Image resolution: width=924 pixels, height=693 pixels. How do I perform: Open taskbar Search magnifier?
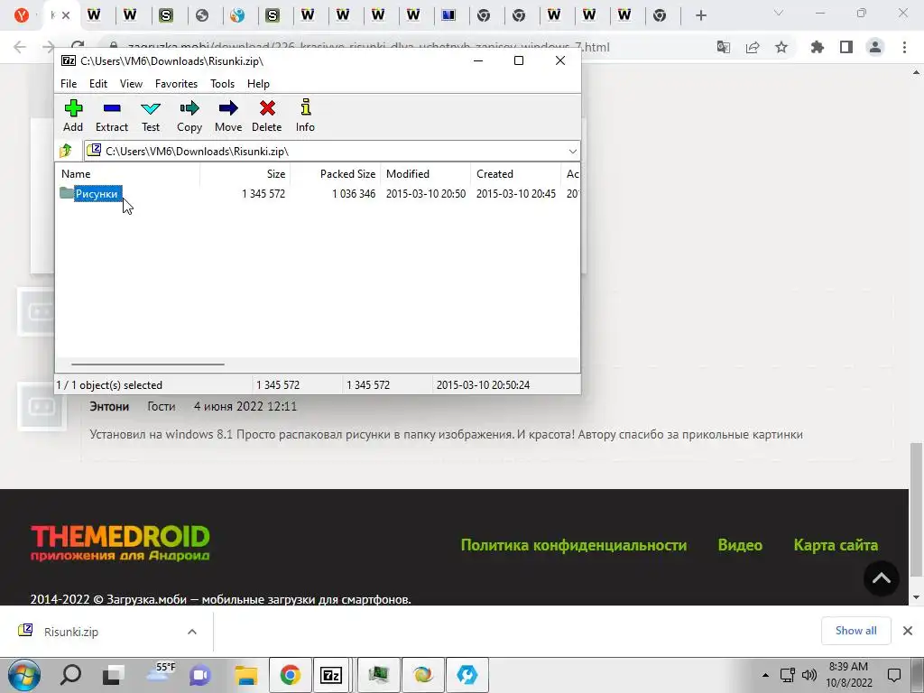(x=70, y=675)
